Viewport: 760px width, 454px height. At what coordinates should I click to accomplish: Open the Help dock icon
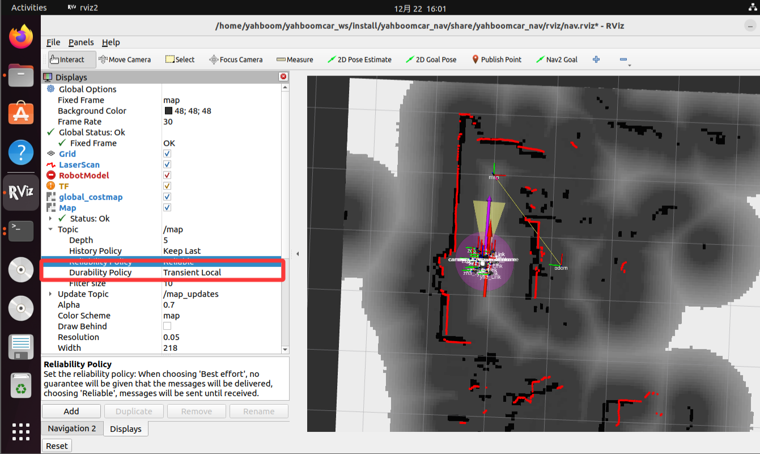pyautogui.click(x=21, y=152)
